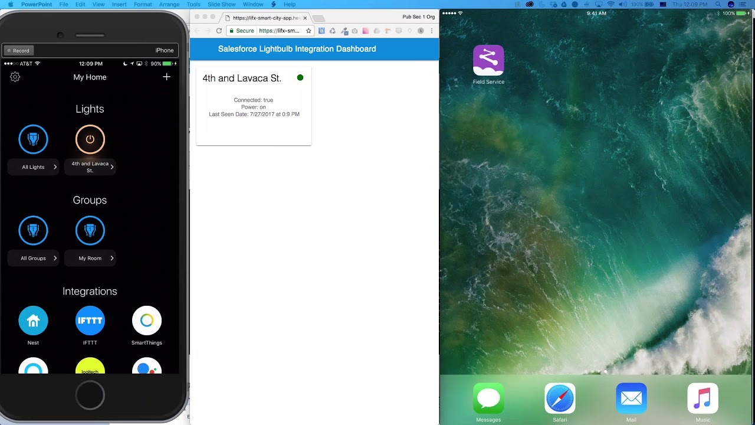The image size is (755, 425).
Task: Open the Arrange menu in PowerPoint
Action: [169, 4]
